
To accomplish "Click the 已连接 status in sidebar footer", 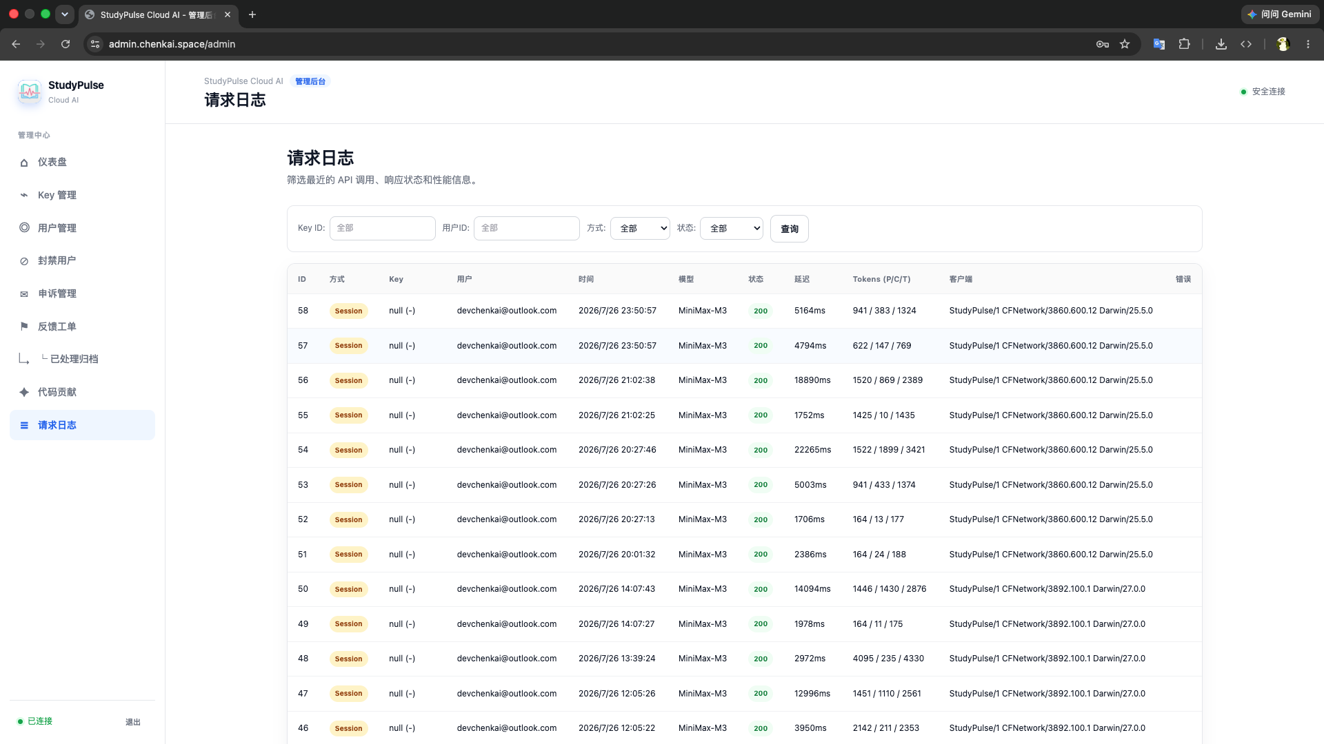I will [34, 721].
